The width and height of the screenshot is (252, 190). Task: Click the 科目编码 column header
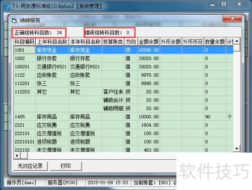[x=25, y=42]
